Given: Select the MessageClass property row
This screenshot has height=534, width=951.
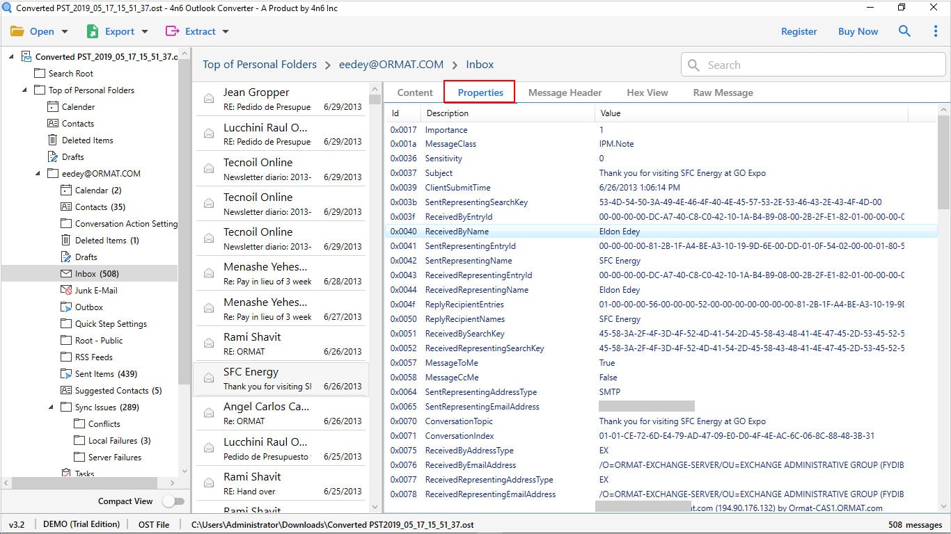Looking at the screenshot, I should (x=661, y=144).
